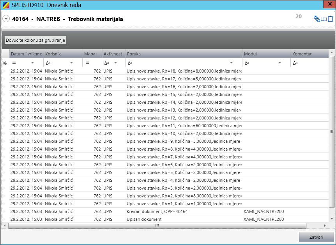Select the 'Kreiran dokument, OPP=40164' message
The width and height of the screenshot is (336, 245).
pyautogui.click(x=157, y=211)
